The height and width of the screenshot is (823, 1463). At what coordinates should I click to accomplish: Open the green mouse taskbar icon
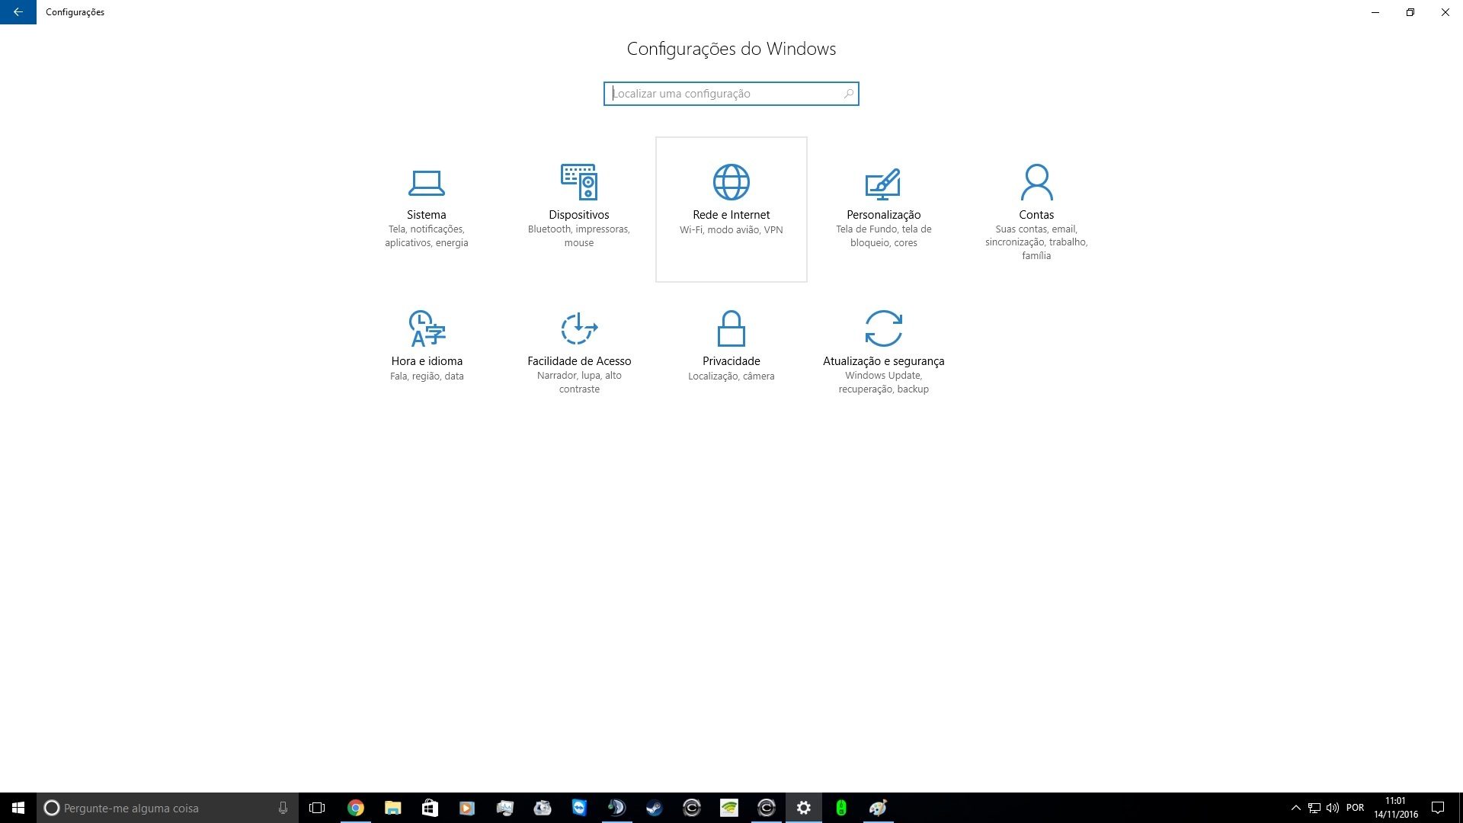point(841,808)
